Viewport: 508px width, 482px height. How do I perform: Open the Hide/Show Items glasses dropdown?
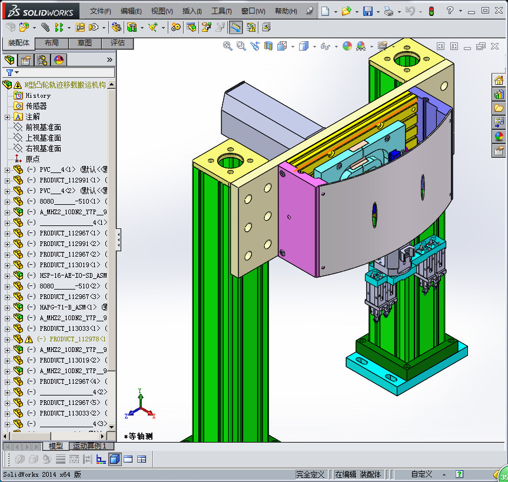[x=336, y=46]
